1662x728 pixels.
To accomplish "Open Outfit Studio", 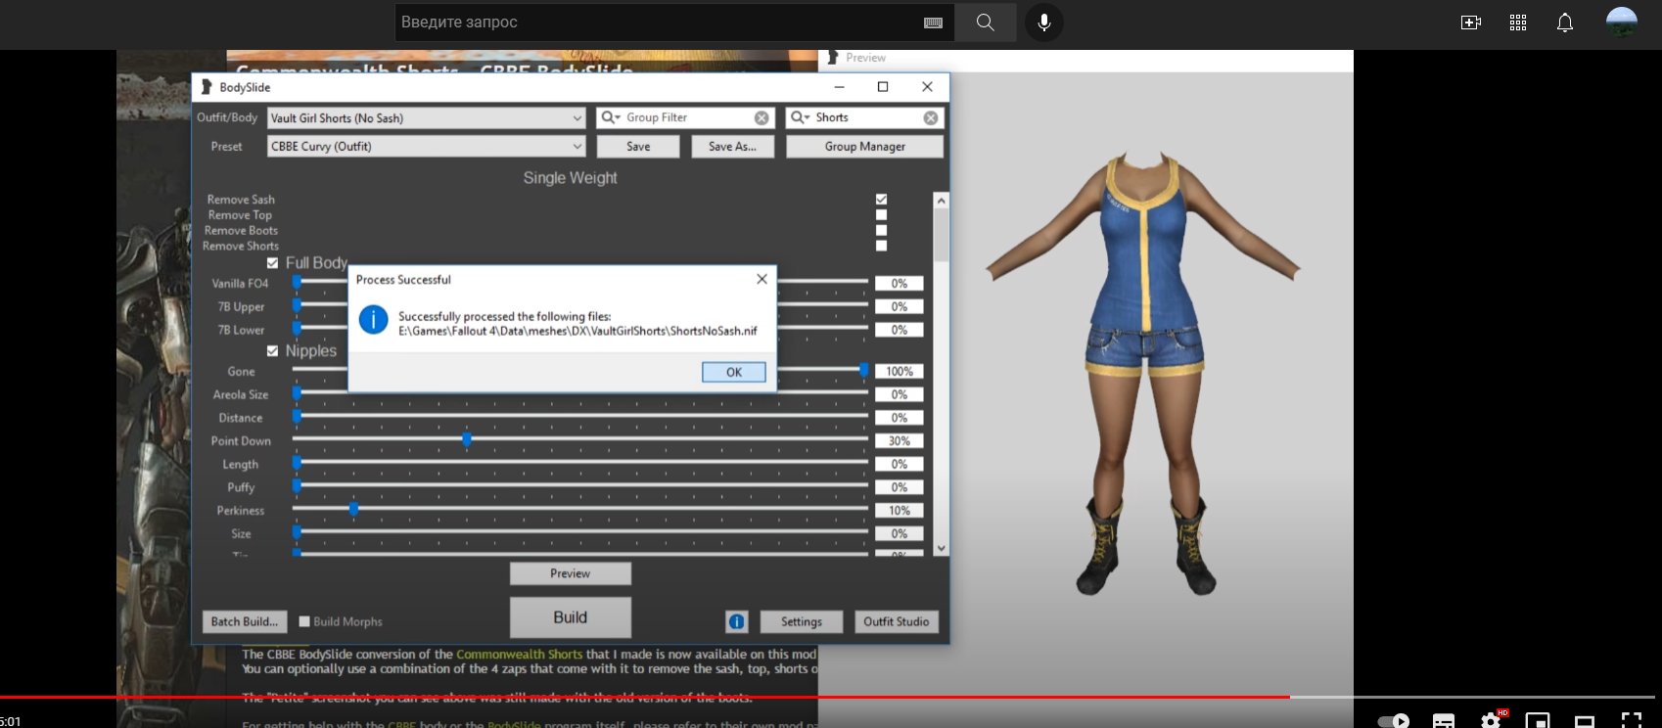I will tap(896, 621).
